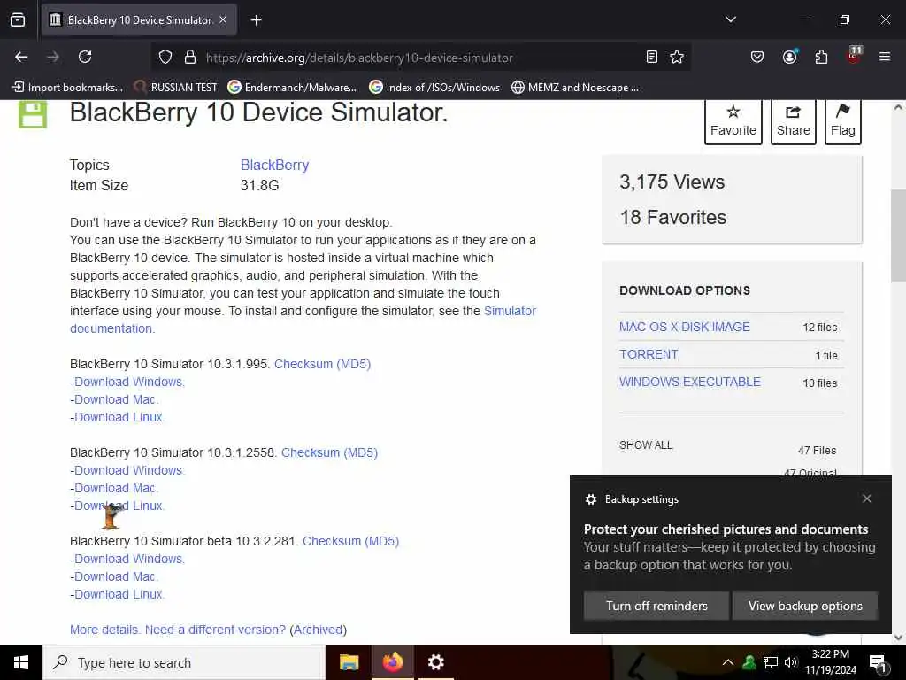Open the red extension badge with 11
The height and width of the screenshot is (680, 906).
coord(854,56)
